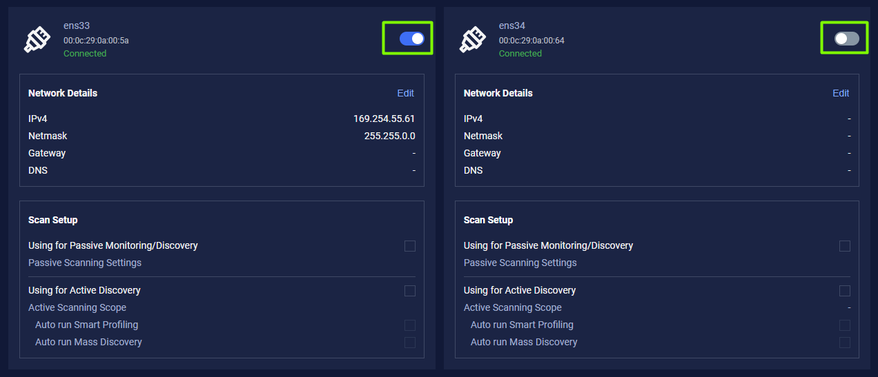Turn on the ens34 interface toggle
The image size is (878, 377).
(847, 39)
